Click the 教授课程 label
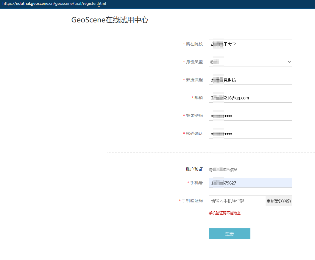Viewport: 315px width, 260px height. [194, 80]
